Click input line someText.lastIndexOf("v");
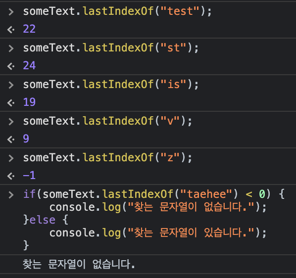 point(107,121)
